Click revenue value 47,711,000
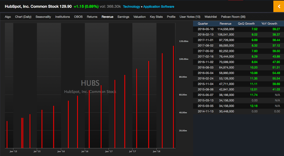The width and height of the screenshot is (284, 156). tap(226, 84)
